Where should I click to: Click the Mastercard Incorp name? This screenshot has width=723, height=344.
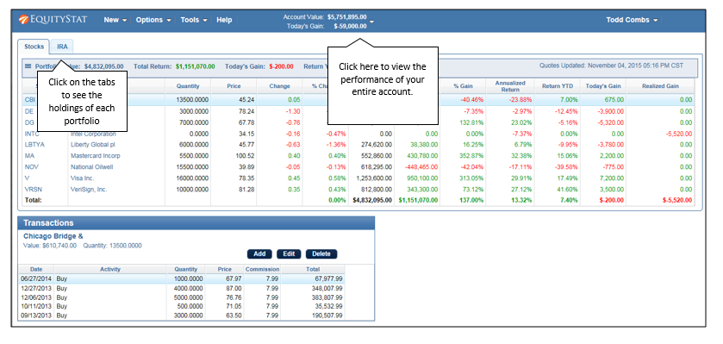point(95,155)
